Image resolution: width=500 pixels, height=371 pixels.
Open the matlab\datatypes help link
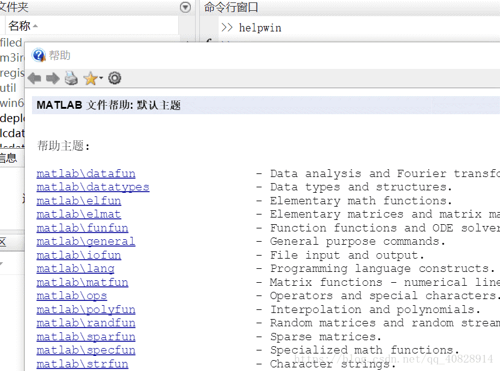(93, 187)
